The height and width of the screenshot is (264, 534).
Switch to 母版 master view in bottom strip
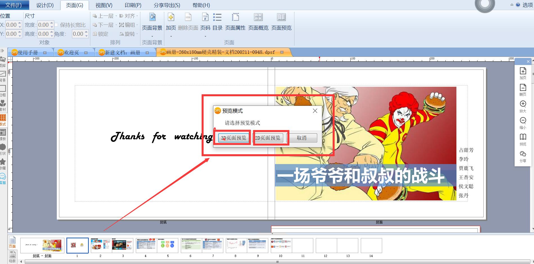point(12,257)
